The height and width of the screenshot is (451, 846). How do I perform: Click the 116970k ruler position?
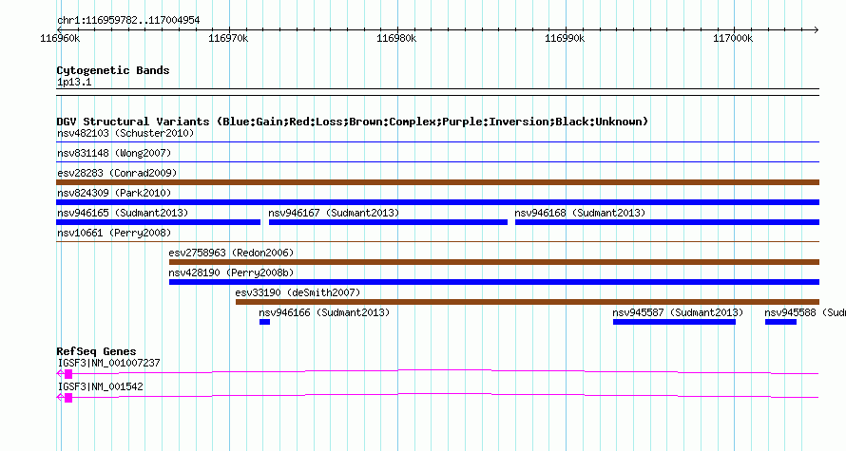(228, 38)
